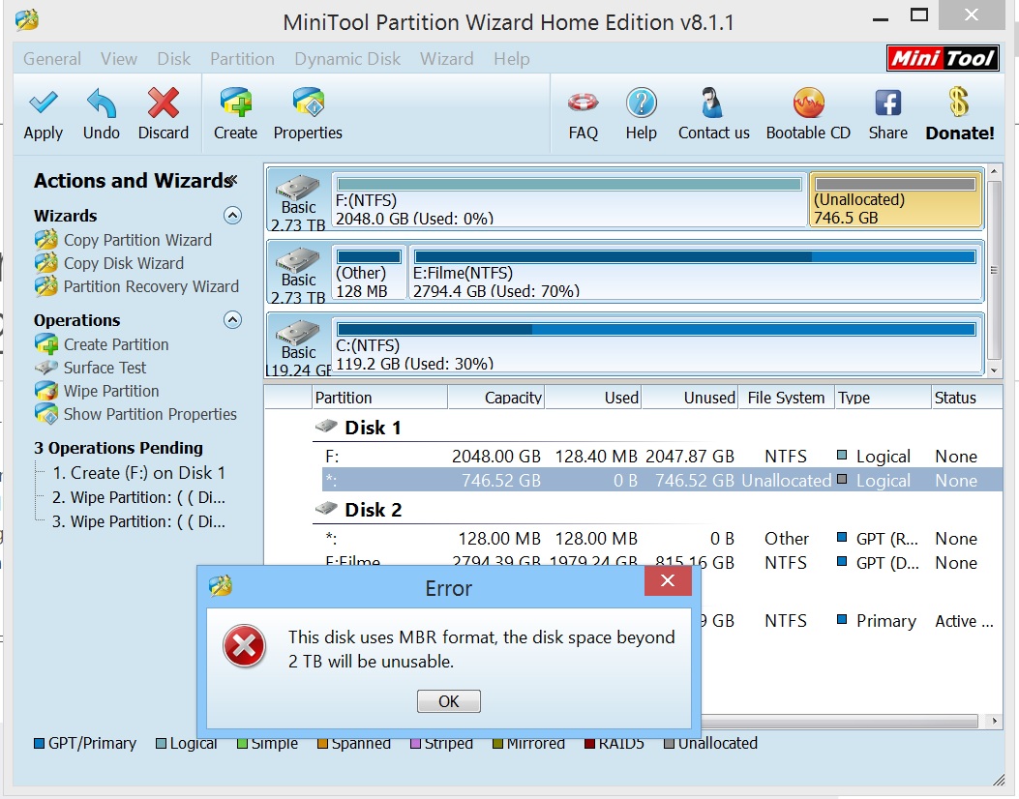Click the Unallocated legend swatch
Screen dimensions: 1019x799
[669, 743]
